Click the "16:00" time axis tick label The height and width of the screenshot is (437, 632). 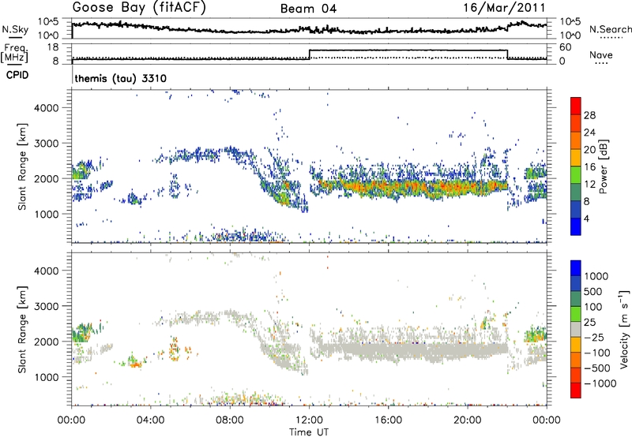point(388,420)
